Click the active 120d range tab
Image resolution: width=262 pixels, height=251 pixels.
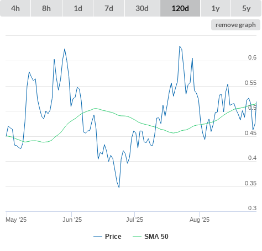pyautogui.click(x=180, y=8)
